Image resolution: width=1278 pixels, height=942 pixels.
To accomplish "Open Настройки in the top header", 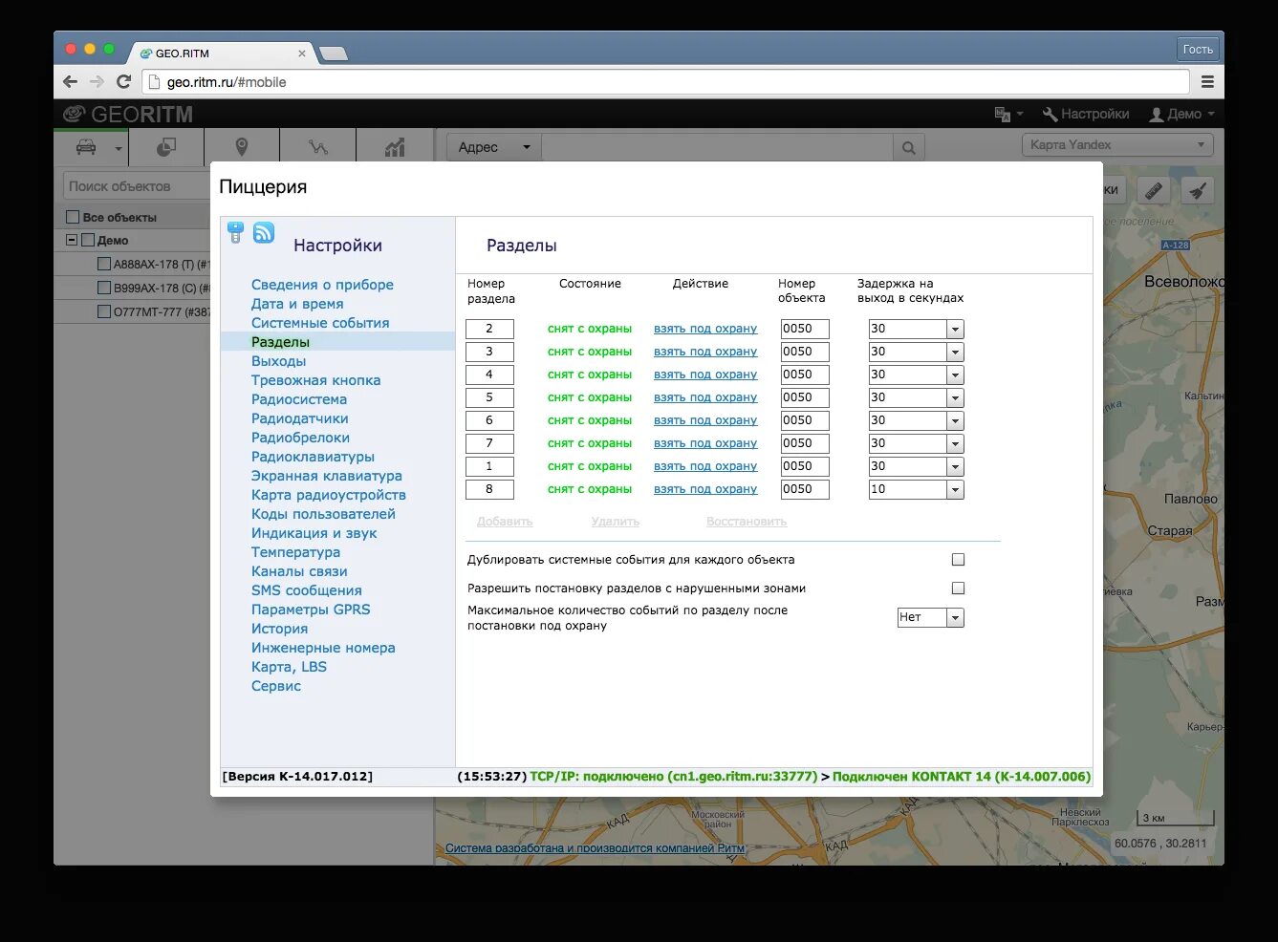I will coord(1086,114).
